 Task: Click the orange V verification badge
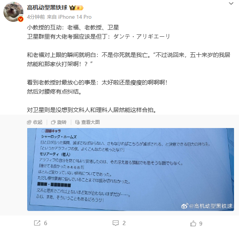point(20,19)
